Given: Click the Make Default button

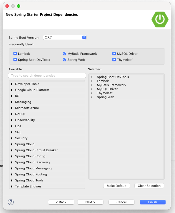Looking at the screenshot, I should click(117, 186).
